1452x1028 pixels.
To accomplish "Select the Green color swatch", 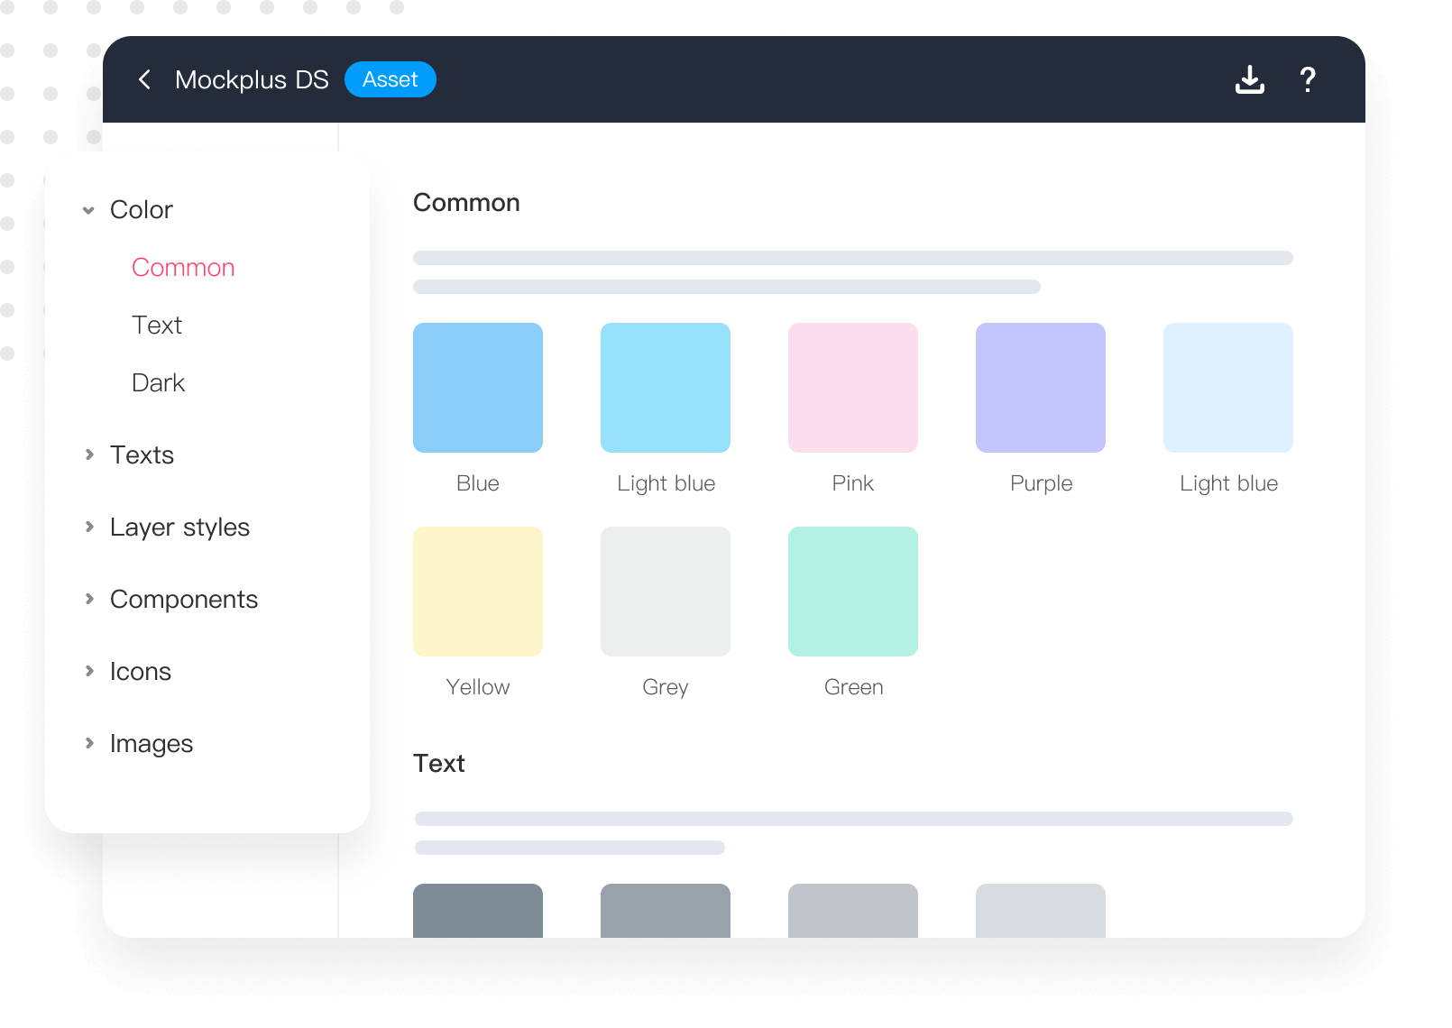I will (853, 592).
